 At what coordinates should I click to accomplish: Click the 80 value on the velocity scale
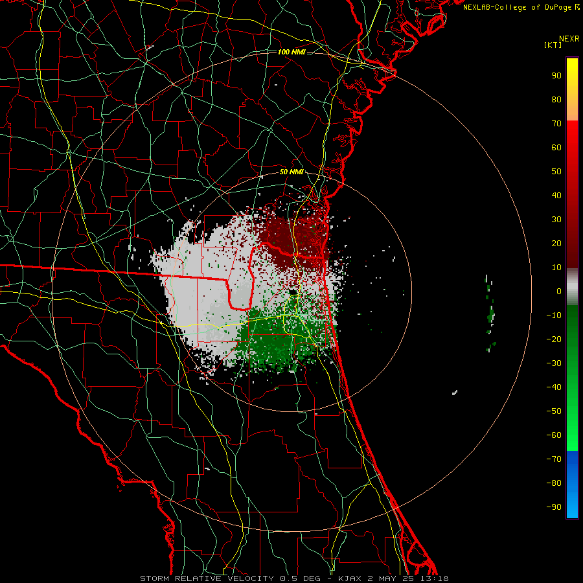point(556,100)
